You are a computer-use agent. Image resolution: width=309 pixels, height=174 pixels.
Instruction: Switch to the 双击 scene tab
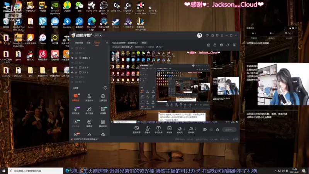click(88, 43)
